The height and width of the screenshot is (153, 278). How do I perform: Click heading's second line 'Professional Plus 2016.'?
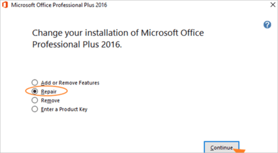tap(77, 44)
